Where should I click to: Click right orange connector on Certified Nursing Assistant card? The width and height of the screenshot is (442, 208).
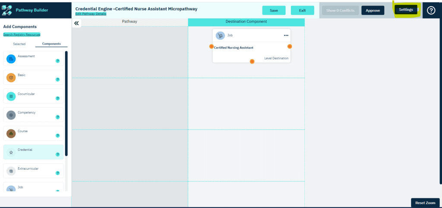click(x=290, y=46)
